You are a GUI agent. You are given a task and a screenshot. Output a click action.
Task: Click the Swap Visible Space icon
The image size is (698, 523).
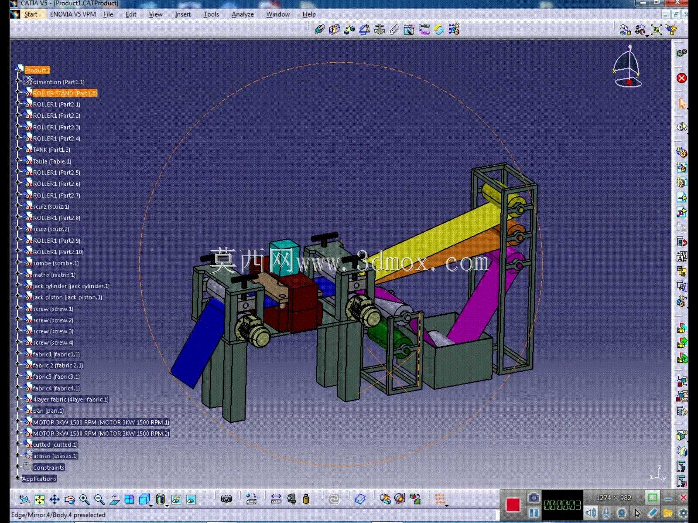pos(191,499)
